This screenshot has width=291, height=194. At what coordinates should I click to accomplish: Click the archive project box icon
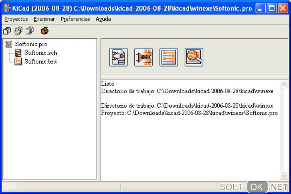(45, 31)
